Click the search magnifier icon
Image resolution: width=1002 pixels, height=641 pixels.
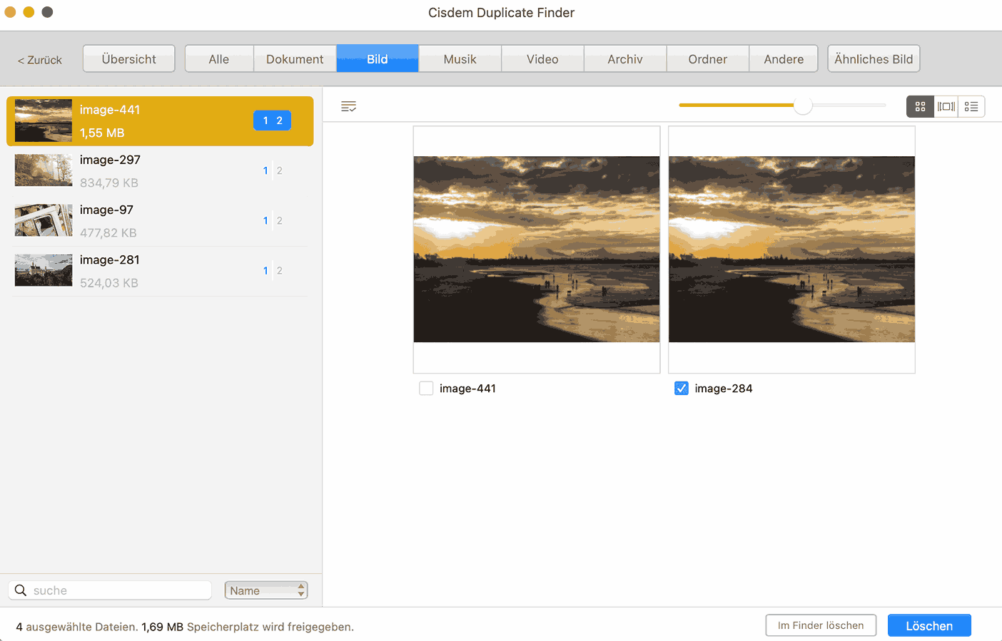coord(21,590)
